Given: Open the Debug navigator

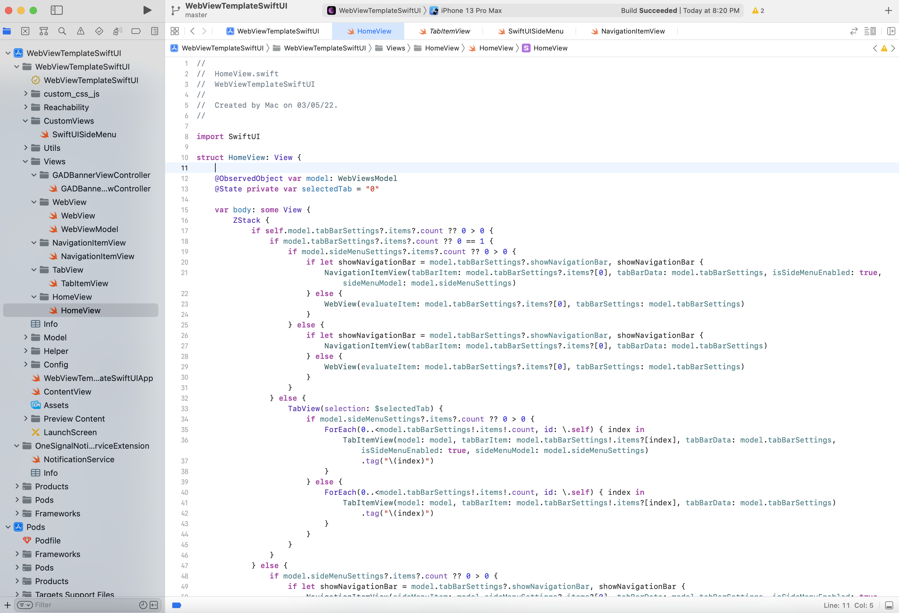Looking at the screenshot, I should (x=118, y=31).
